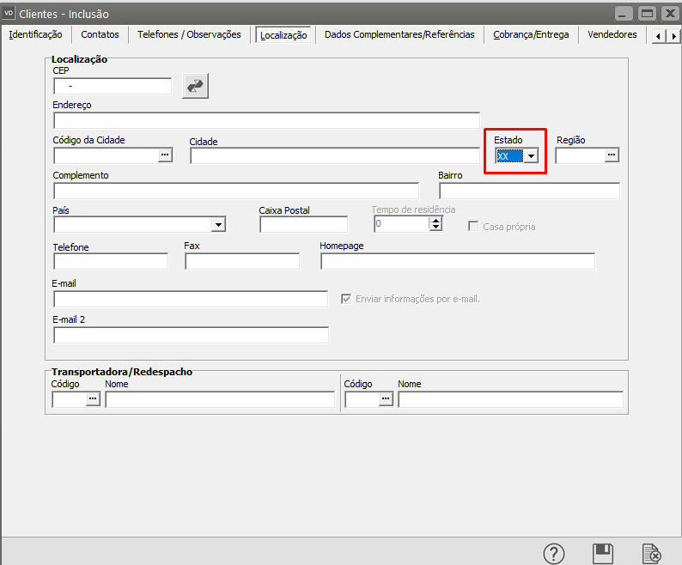Image resolution: width=682 pixels, height=565 pixels.
Task: Minimize the Clientes - Inclusão window
Action: (624, 14)
